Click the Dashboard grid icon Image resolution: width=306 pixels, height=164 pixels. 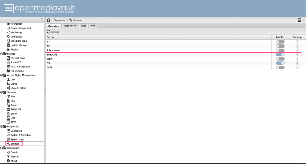point(8,131)
